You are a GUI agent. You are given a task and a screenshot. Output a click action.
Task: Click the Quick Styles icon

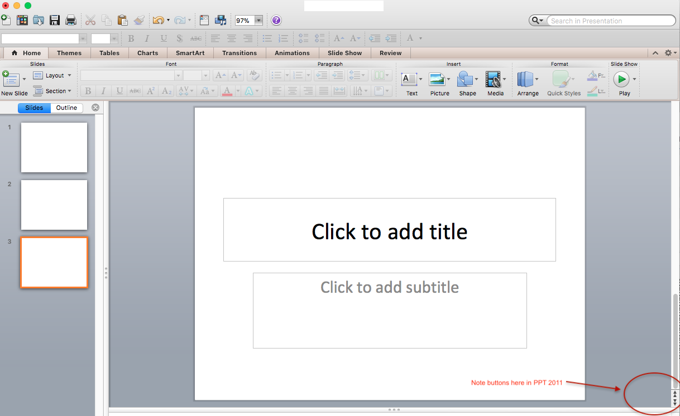[561, 79]
